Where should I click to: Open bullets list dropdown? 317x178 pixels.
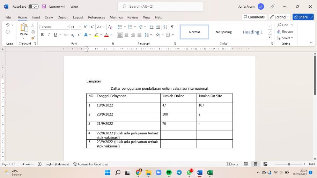(x=125, y=27)
